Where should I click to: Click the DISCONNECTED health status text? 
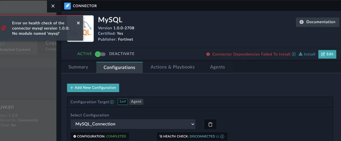[202, 136]
